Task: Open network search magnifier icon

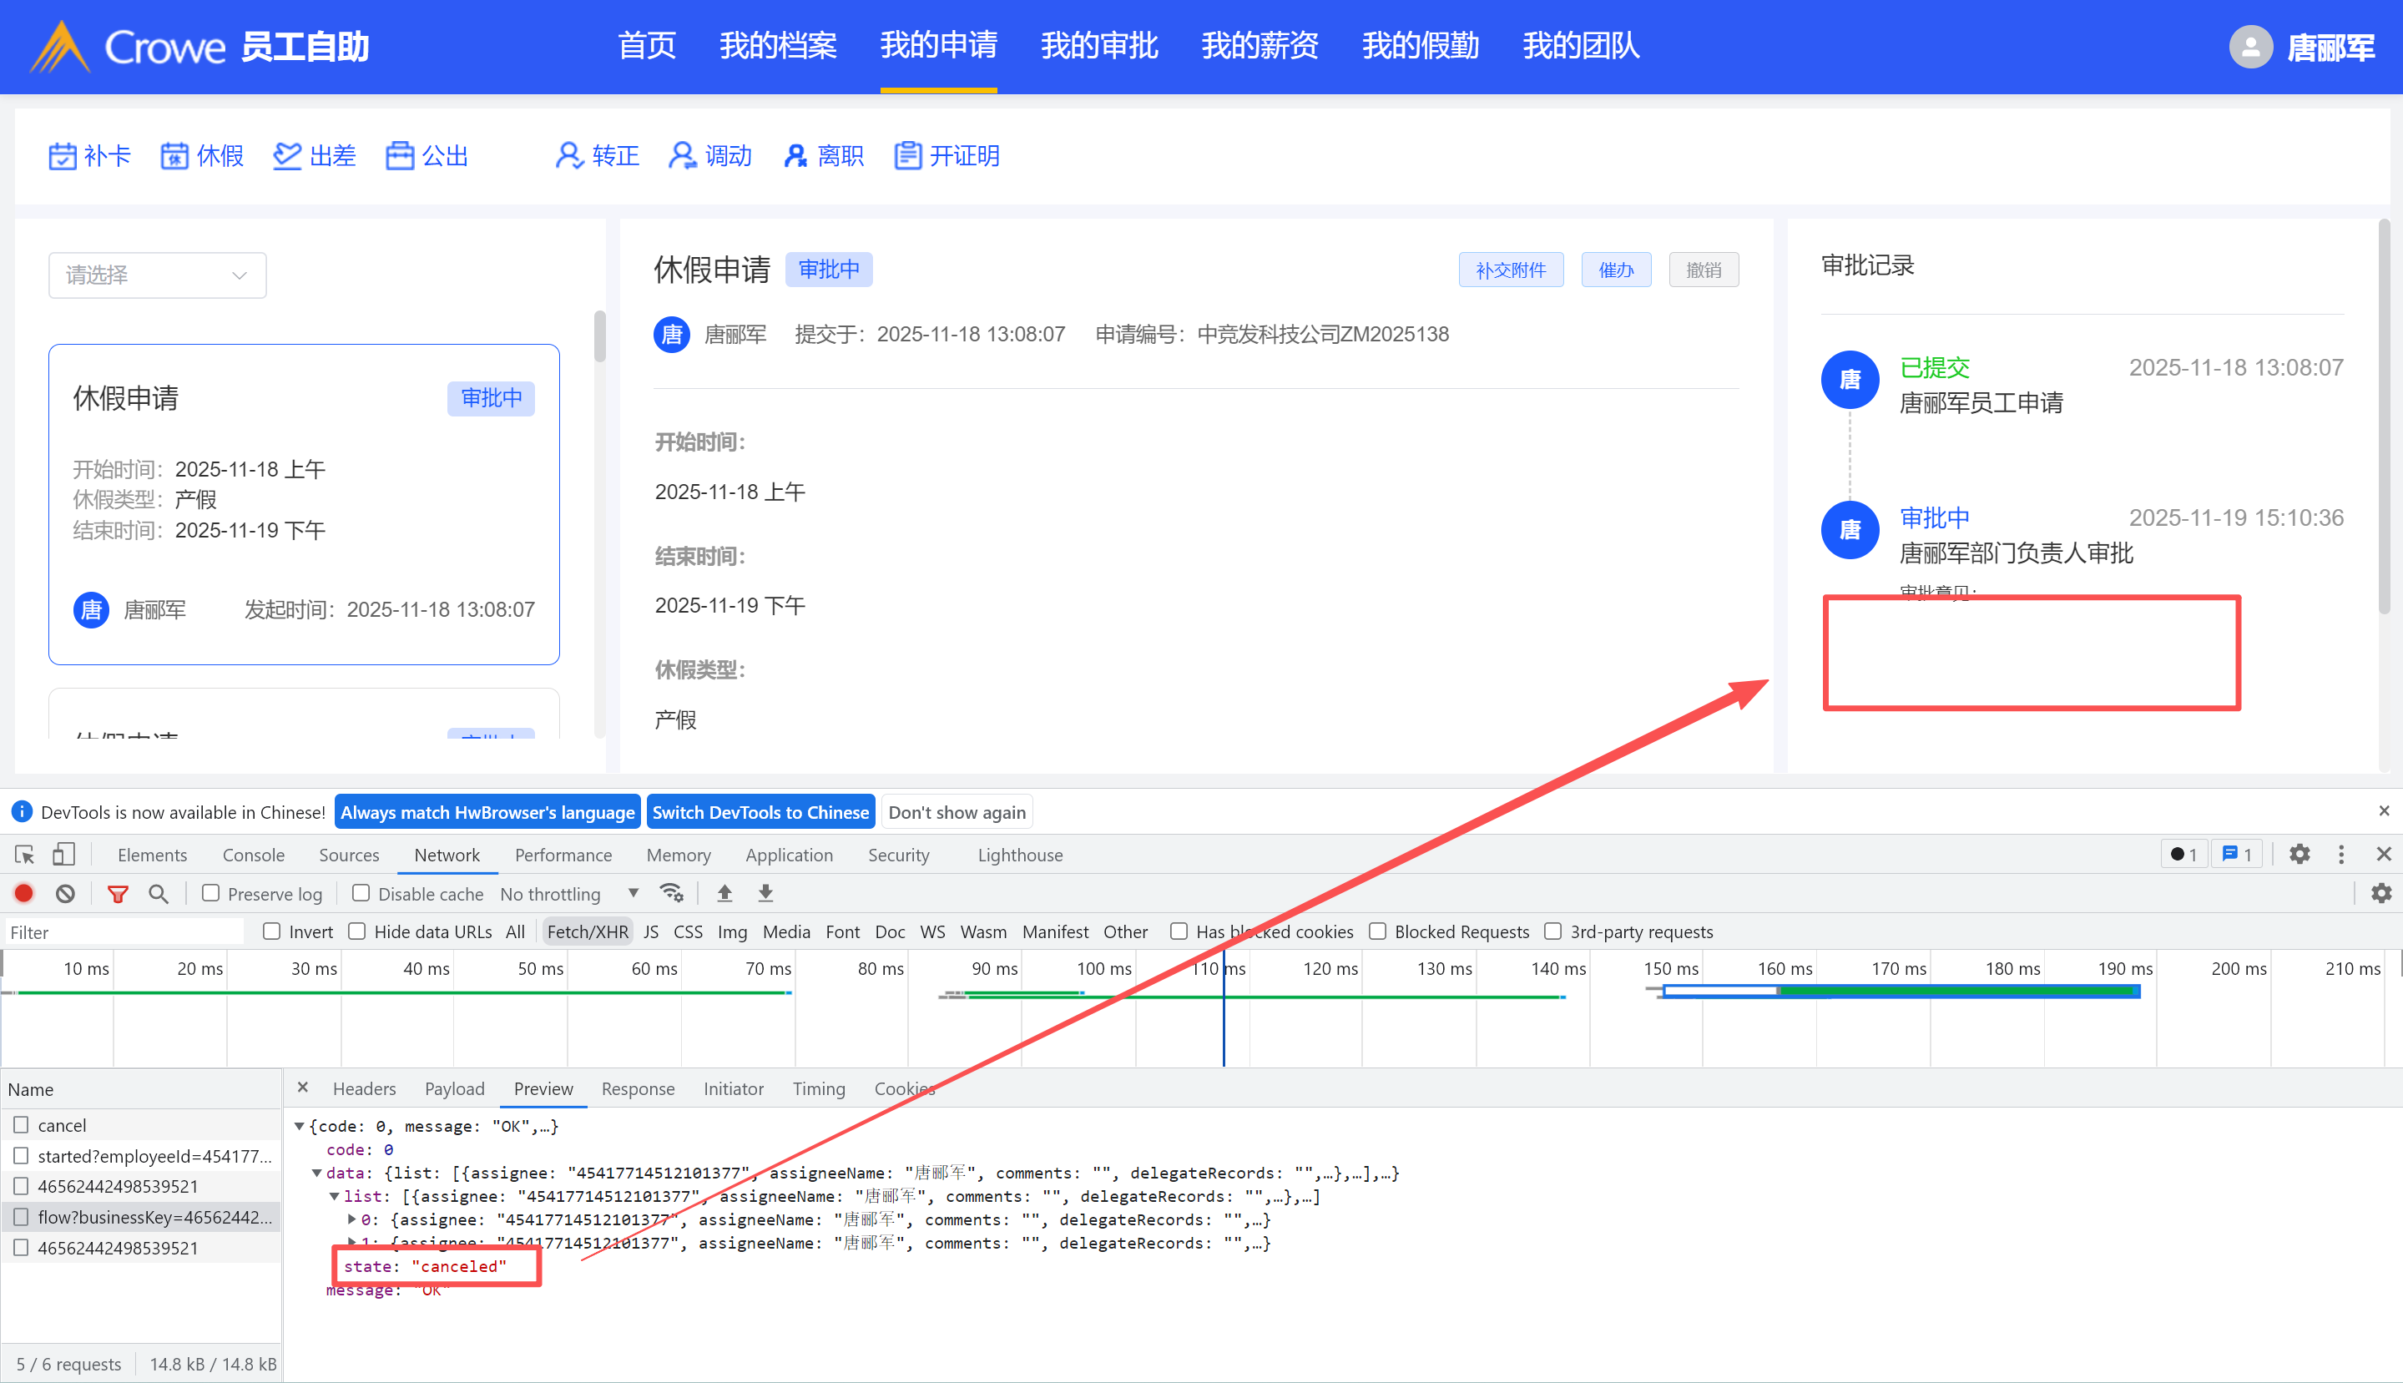Action: coord(159,894)
